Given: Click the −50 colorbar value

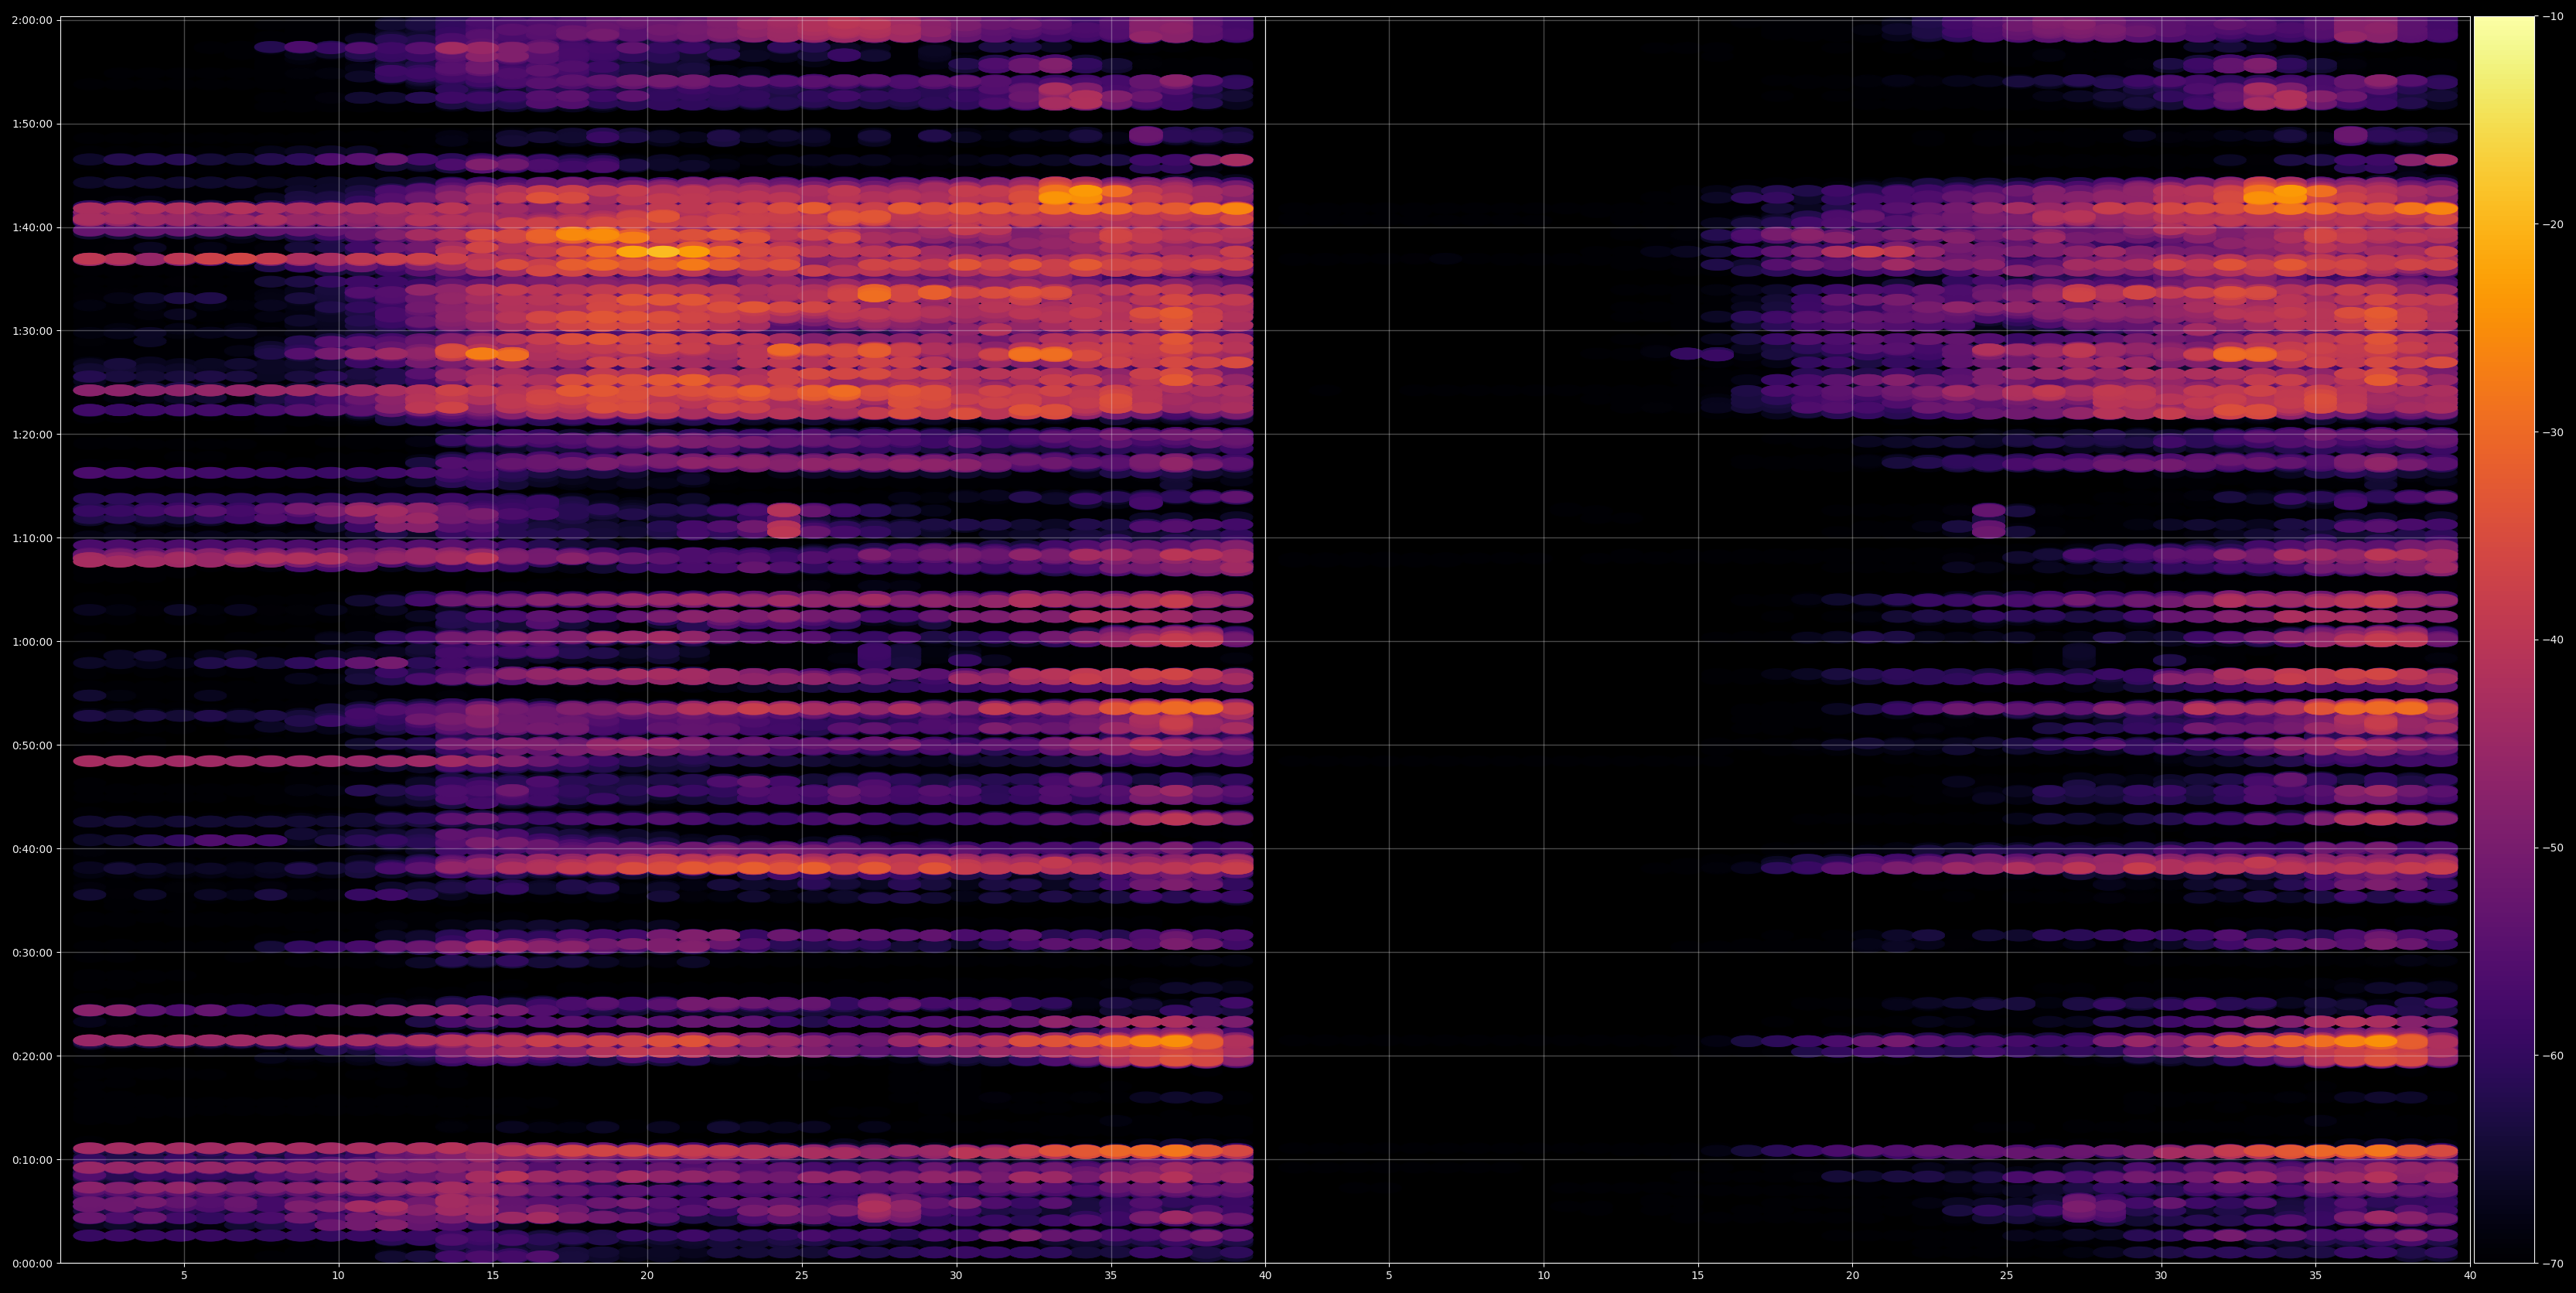Looking at the screenshot, I should coord(2553,848).
